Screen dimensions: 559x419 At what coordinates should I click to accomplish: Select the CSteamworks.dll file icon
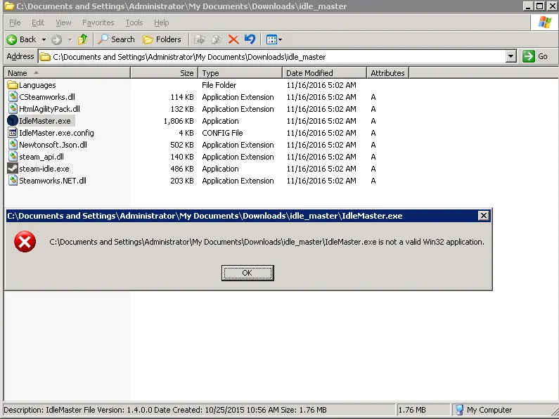13,97
